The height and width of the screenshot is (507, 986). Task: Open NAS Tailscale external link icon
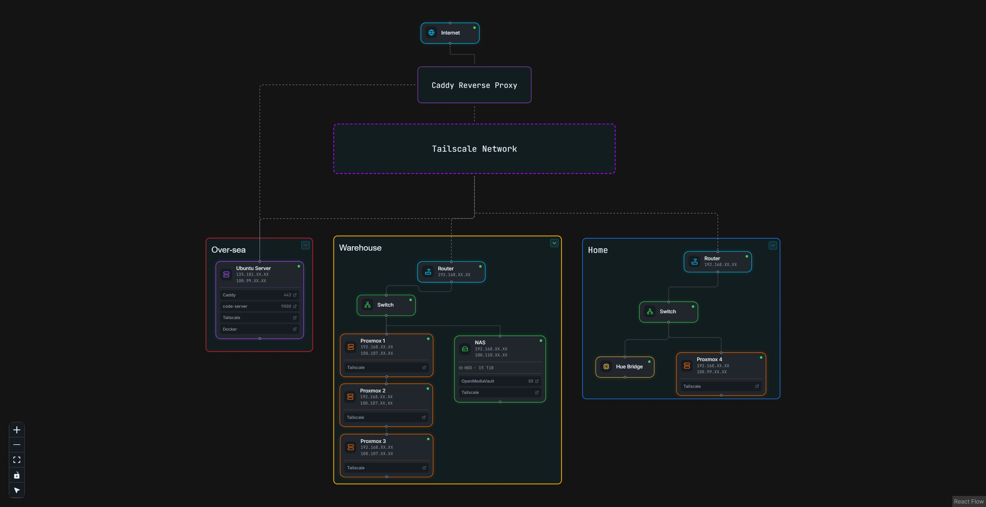(536, 392)
